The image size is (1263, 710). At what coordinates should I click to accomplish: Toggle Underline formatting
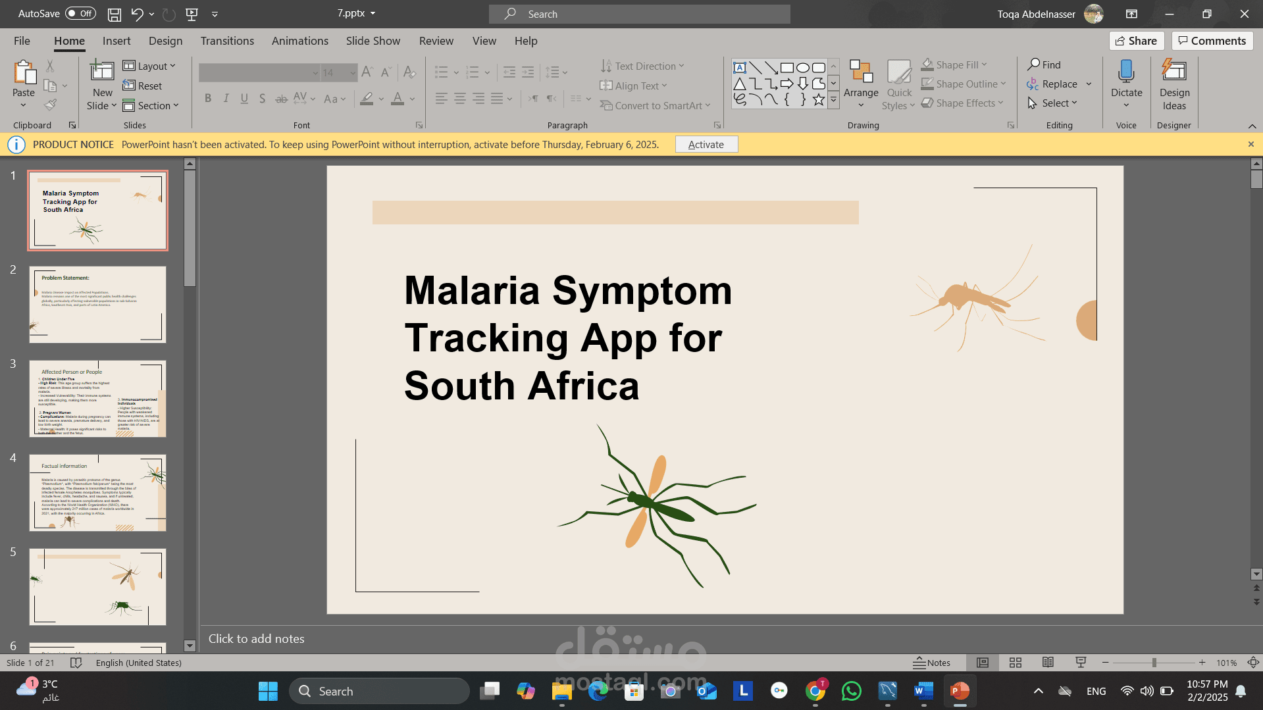pos(244,99)
